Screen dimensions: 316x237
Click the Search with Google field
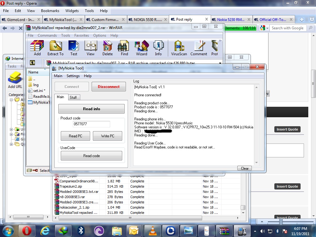[x=288, y=28]
